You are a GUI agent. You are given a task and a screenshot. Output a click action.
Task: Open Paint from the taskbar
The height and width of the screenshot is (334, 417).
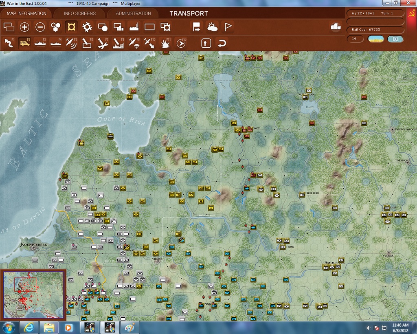[130, 327]
